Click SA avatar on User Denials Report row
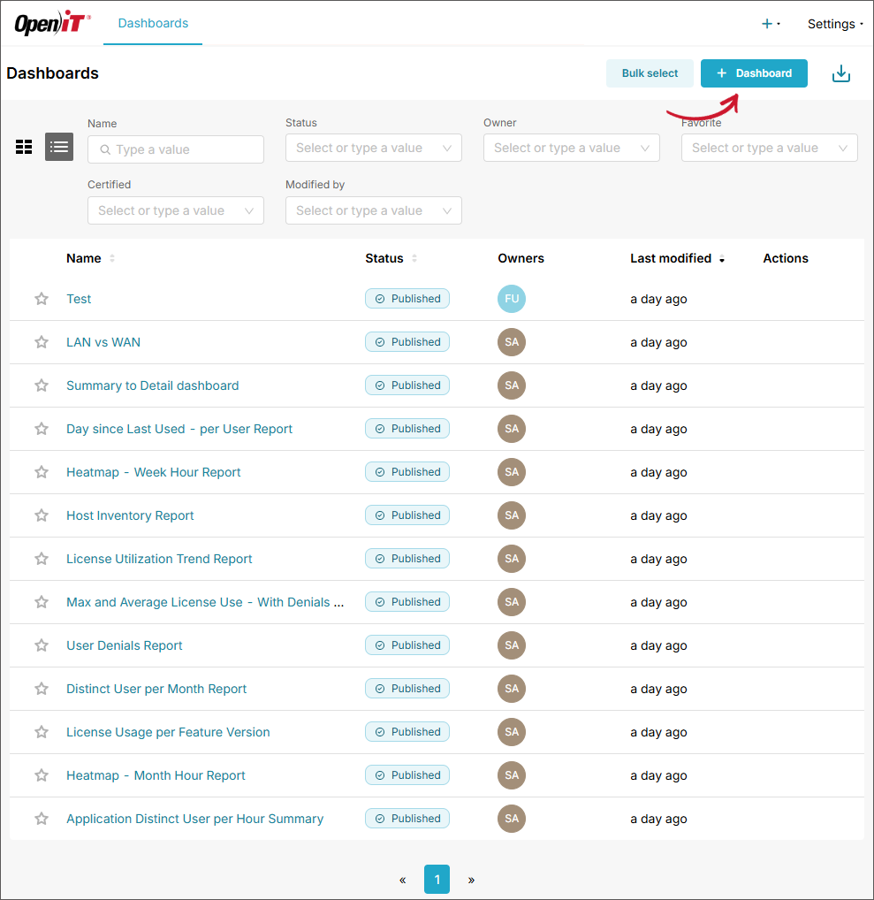 coord(512,645)
